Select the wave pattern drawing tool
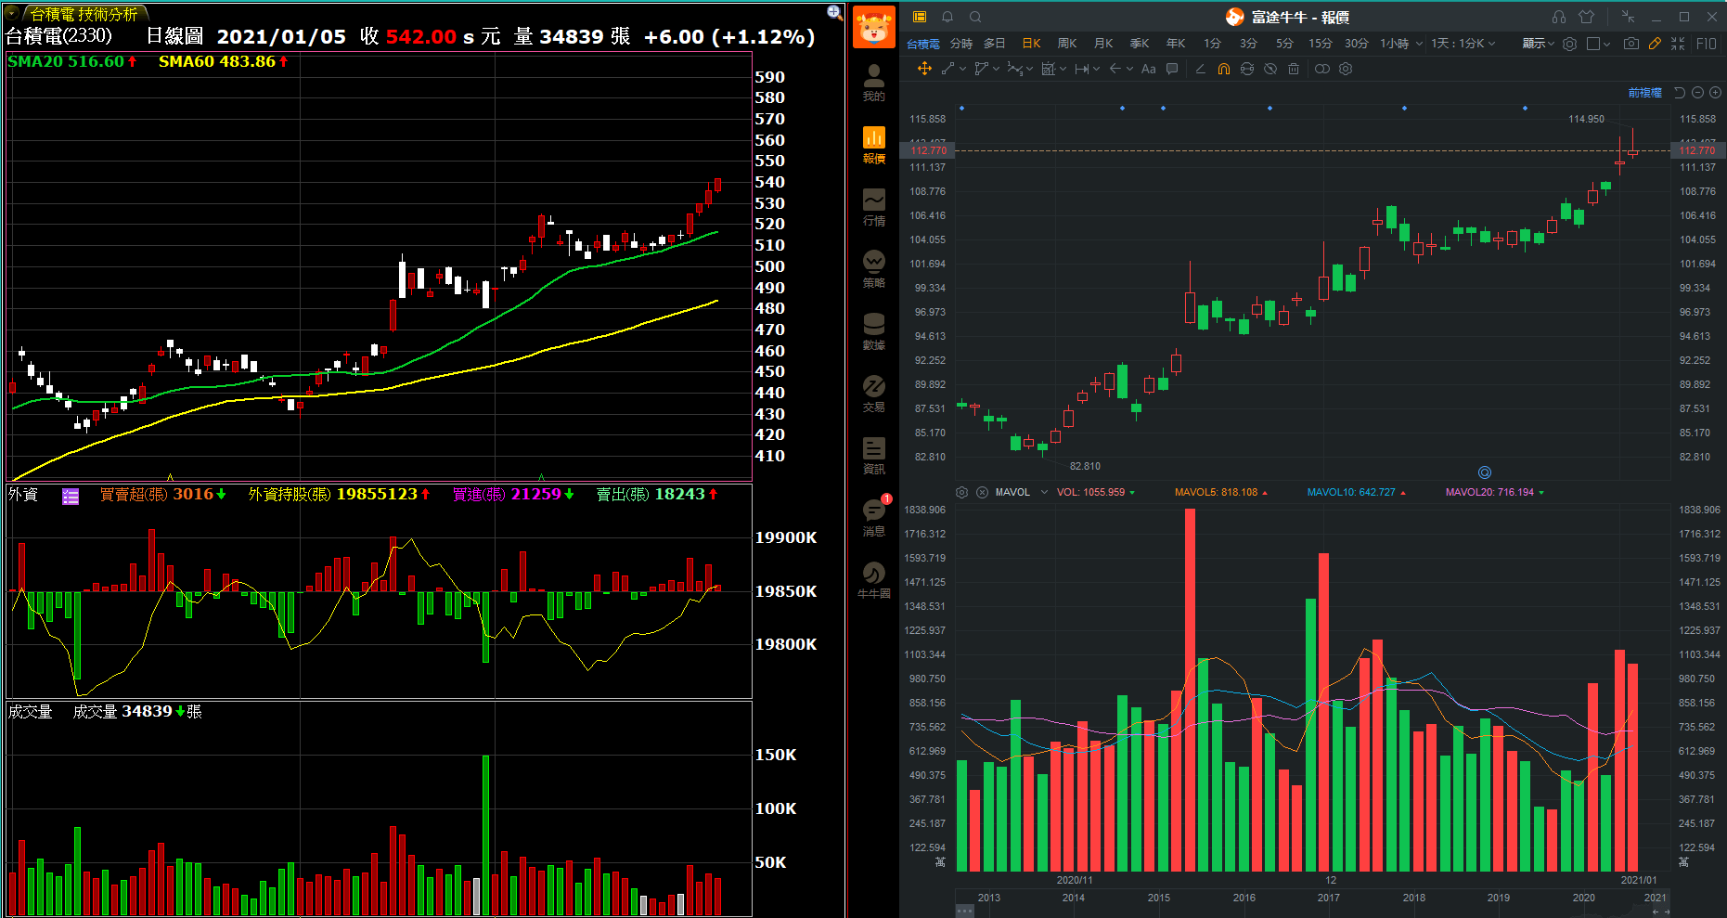 coord(1014,69)
